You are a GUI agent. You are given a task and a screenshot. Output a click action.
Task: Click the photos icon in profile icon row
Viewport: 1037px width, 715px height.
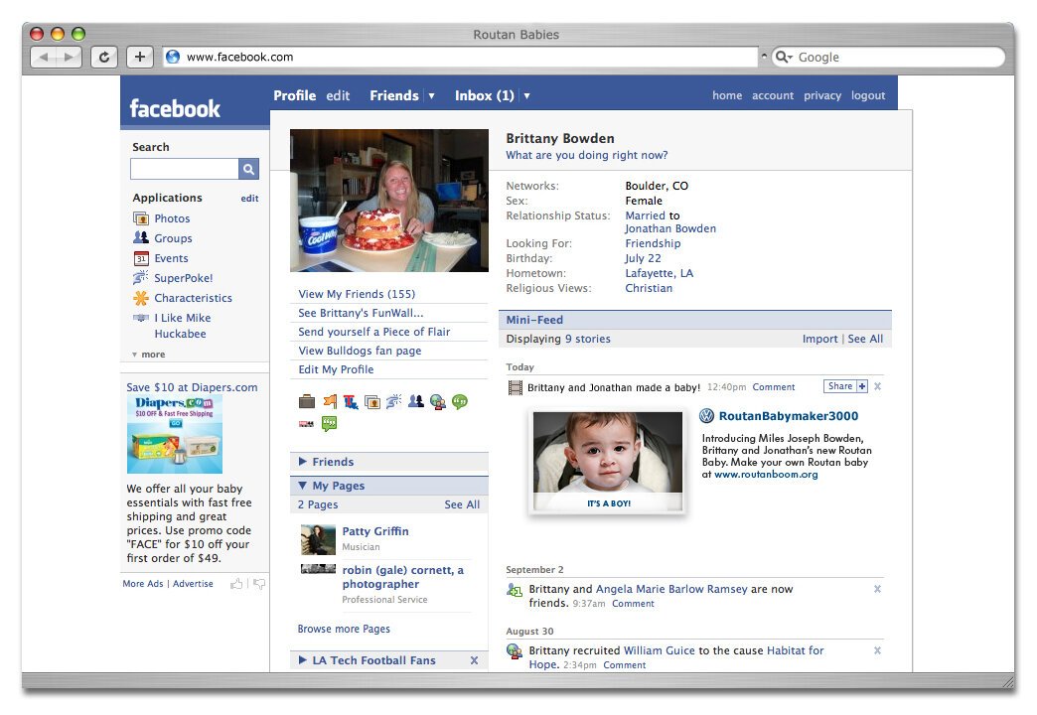(373, 401)
